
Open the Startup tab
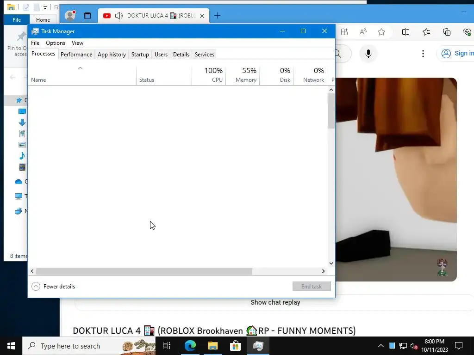tap(140, 55)
